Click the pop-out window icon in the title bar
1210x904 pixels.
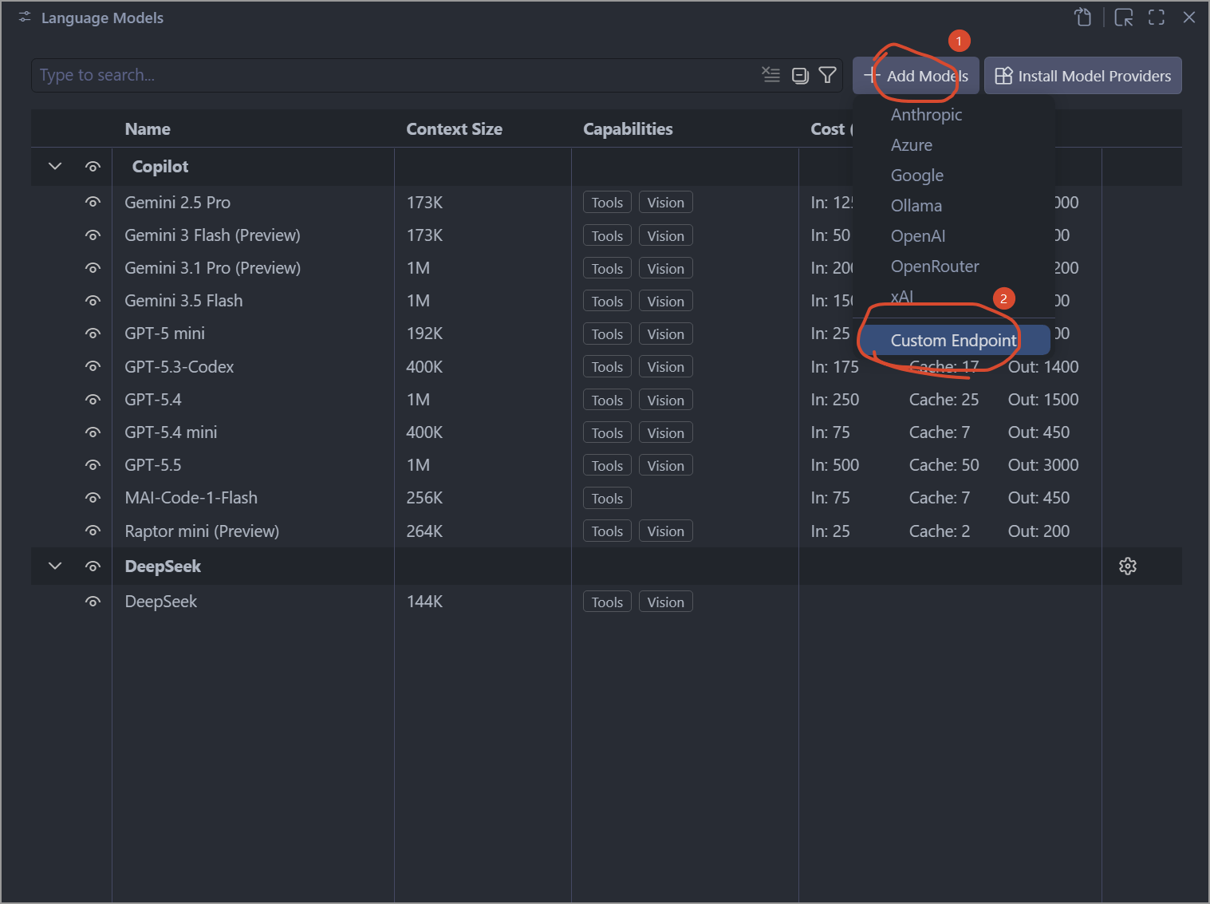click(1124, 18)
